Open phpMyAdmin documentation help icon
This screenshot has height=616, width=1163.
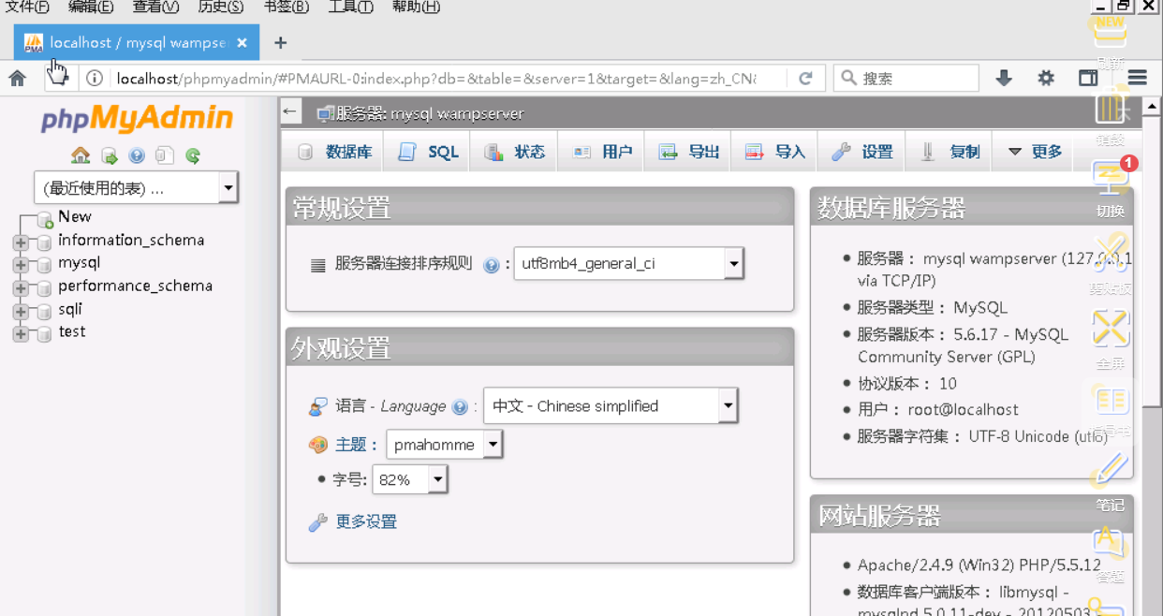click(x=137, y=155)
